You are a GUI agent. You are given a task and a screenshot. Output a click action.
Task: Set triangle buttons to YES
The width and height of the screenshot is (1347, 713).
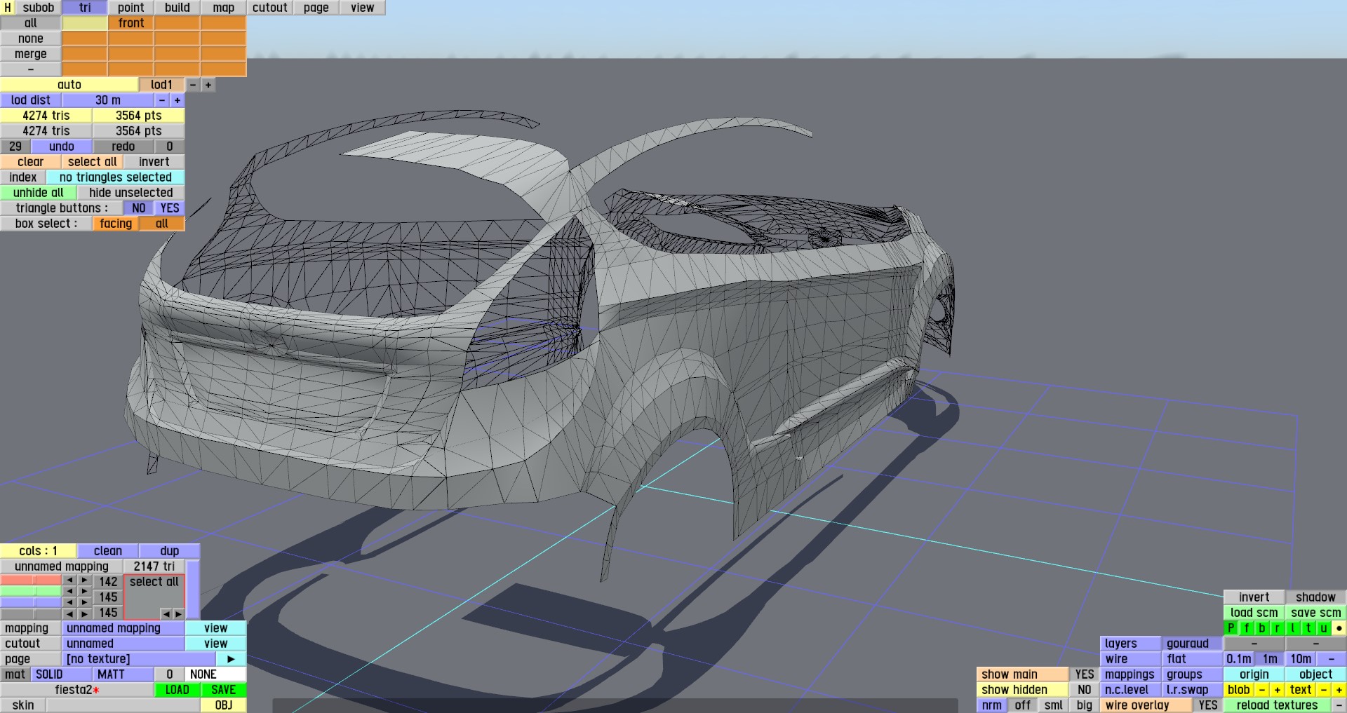pyautogui.click(x=169, y=208)
